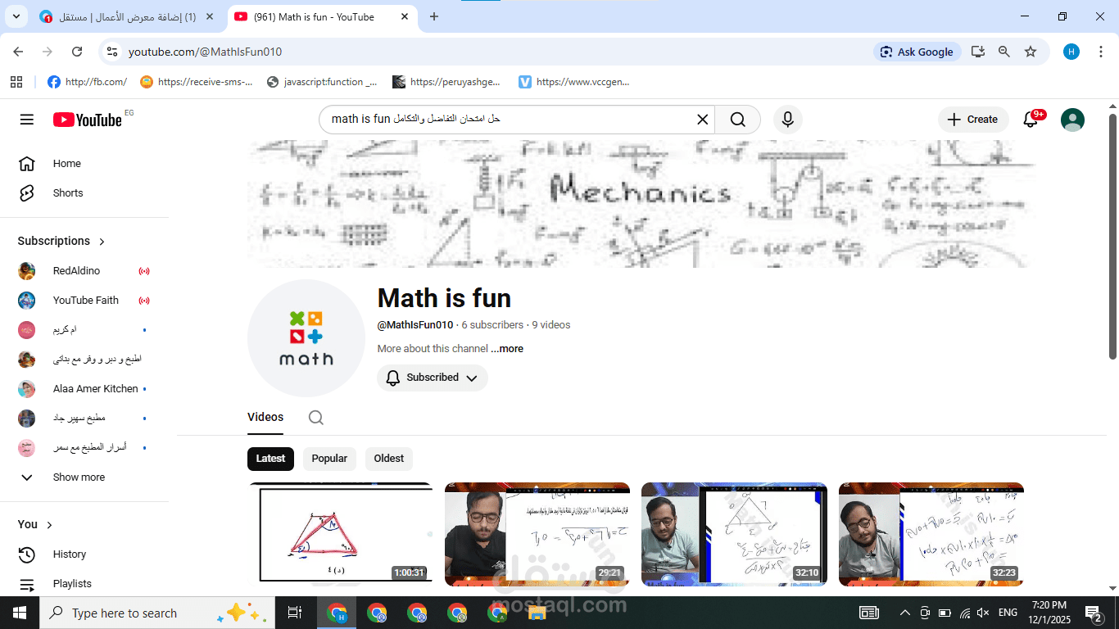Expand the Subscriptions section chevron
1119x629 pixels.
102,242
